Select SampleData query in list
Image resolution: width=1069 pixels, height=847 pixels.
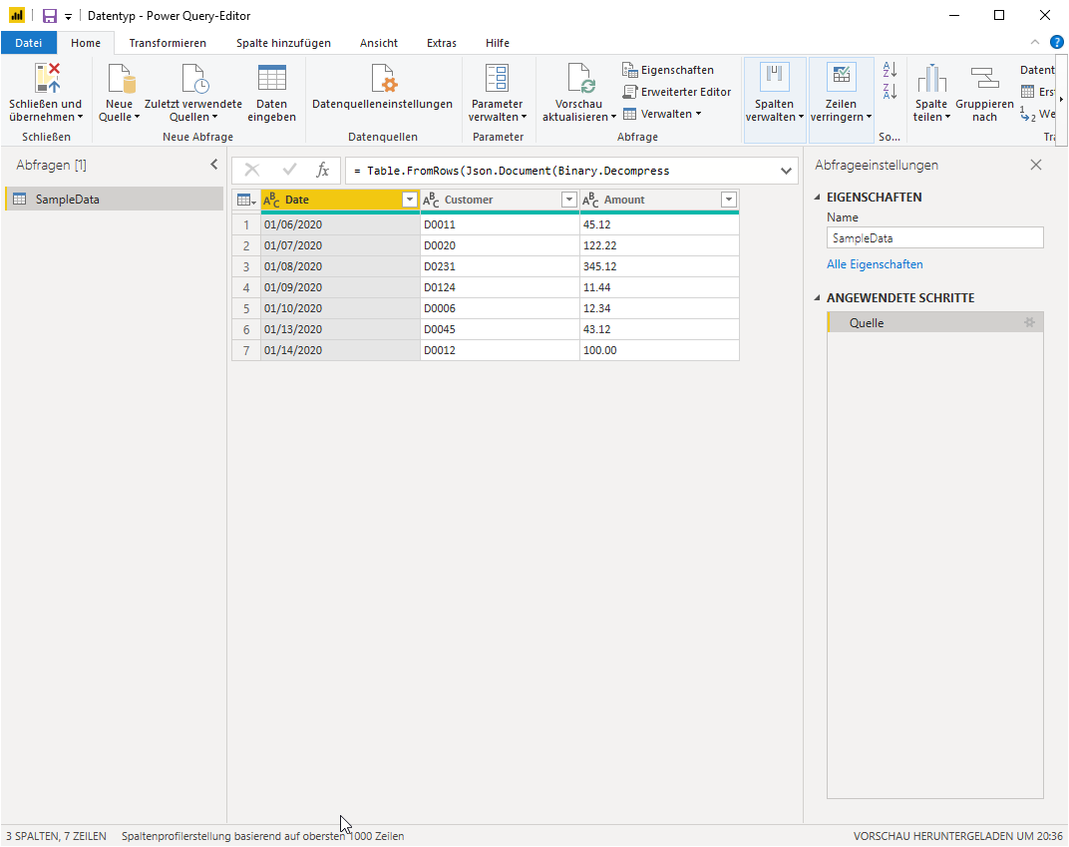[x=114, y=200]
